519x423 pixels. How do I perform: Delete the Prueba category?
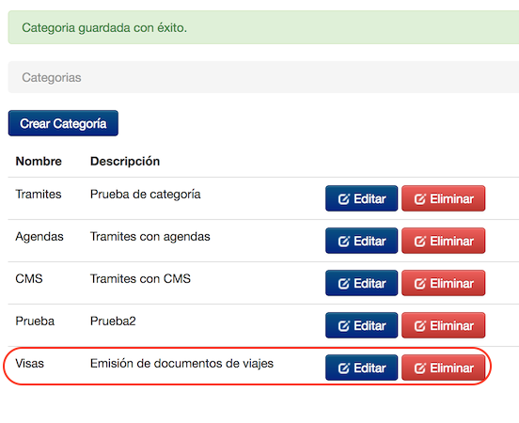pyautogui.click(x=443, y=325)
